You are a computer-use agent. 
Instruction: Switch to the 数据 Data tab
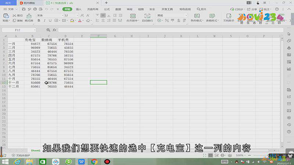118,9
